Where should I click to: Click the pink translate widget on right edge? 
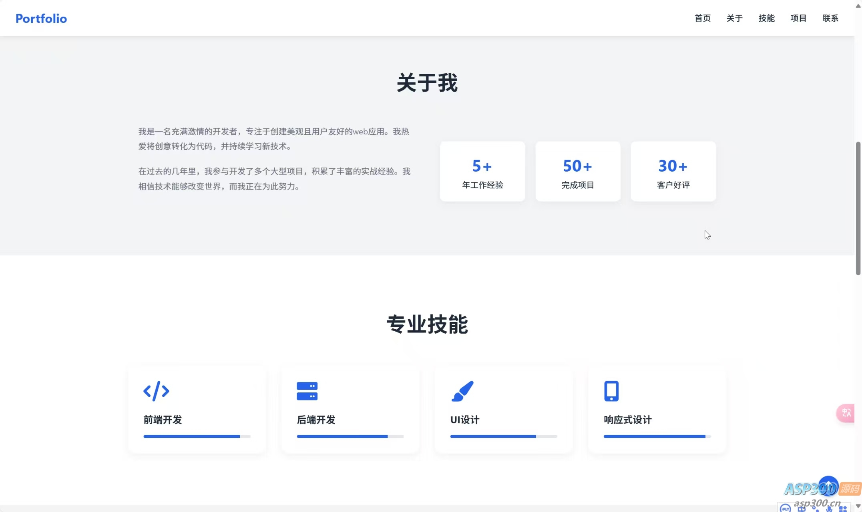(846, 414)
